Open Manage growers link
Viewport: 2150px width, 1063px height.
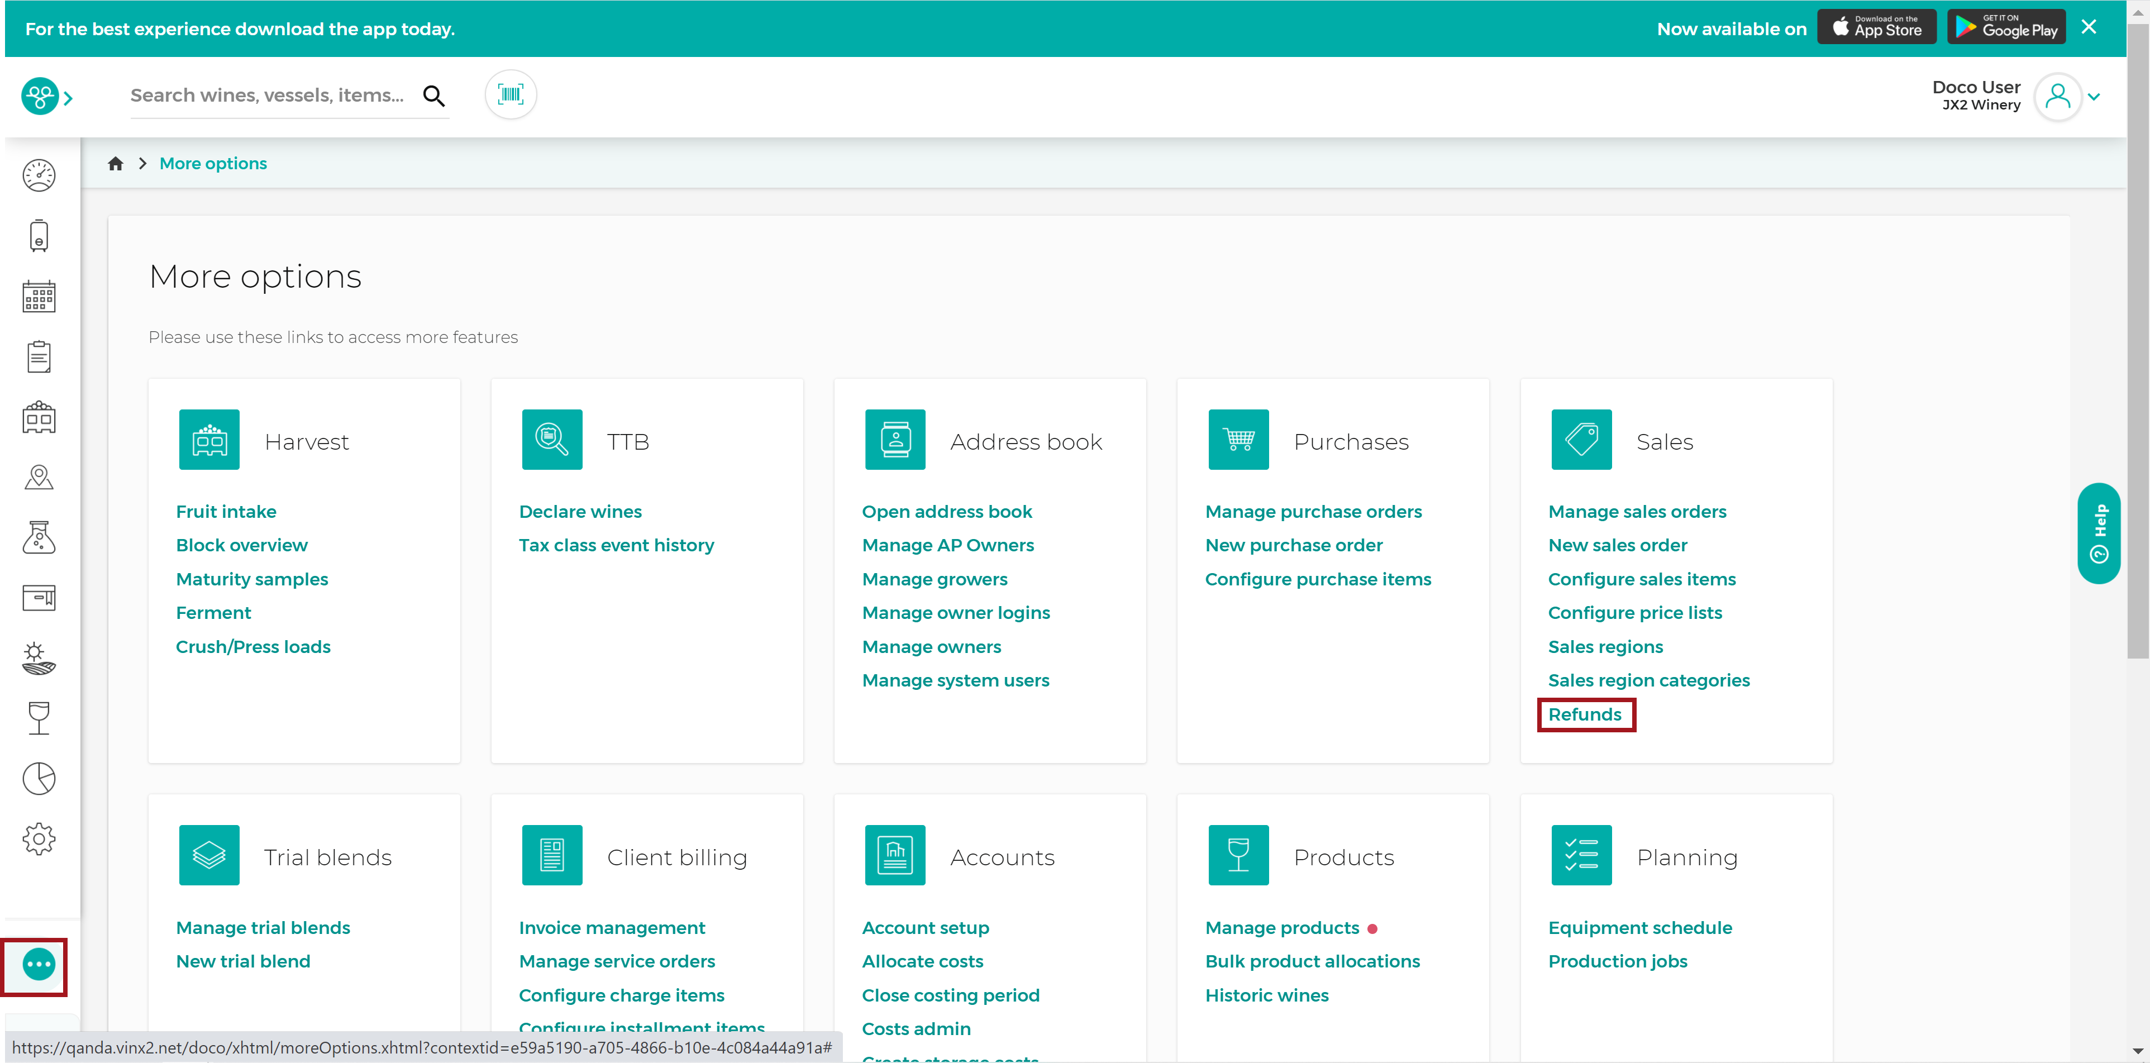[x=935, y=579]
